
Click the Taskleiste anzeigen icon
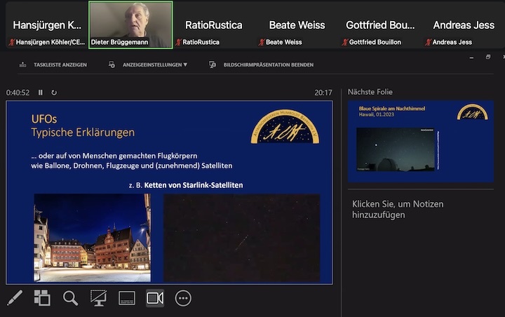coord(22,65)
